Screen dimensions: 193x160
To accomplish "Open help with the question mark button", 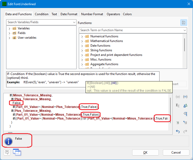I will coord(7,153).
